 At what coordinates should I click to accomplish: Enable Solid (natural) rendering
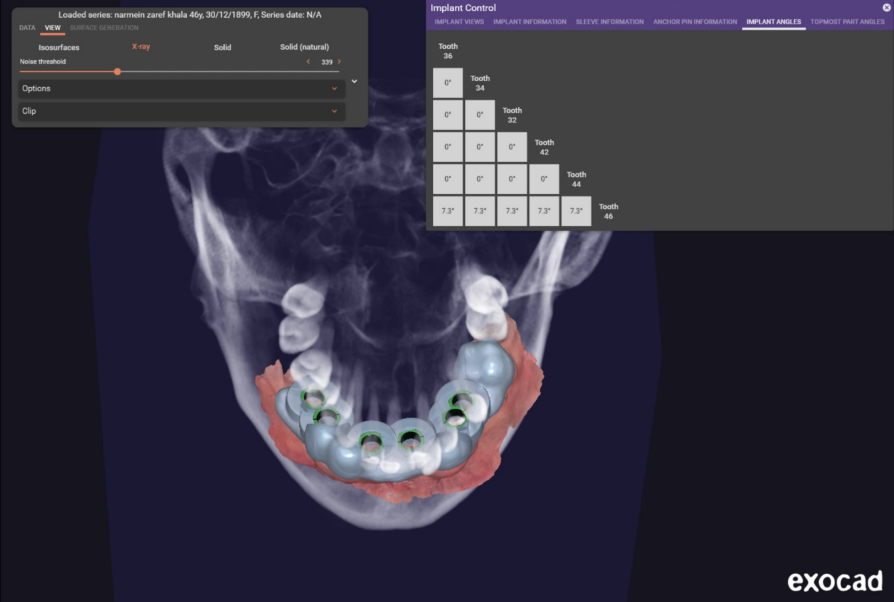[x=305, y=47]
